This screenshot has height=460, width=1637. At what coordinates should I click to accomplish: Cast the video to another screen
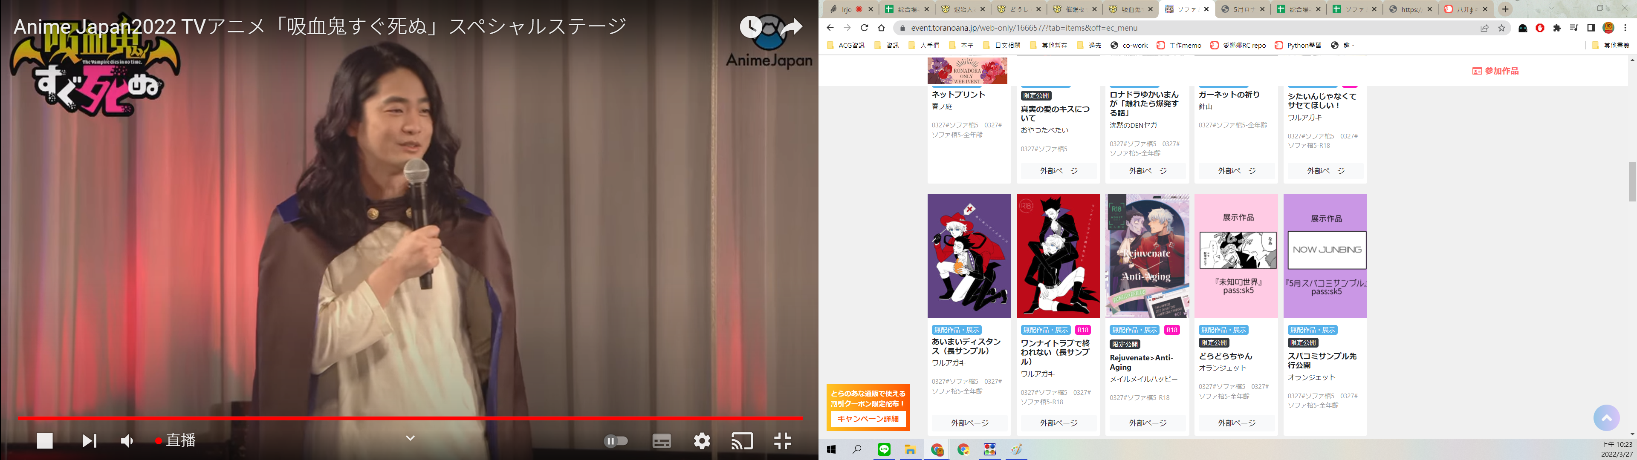tap(742, 440)
